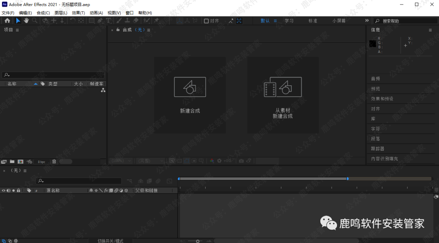Click the Project panel search field
This screenshot has width=439, height=243.
click(53, 74)
